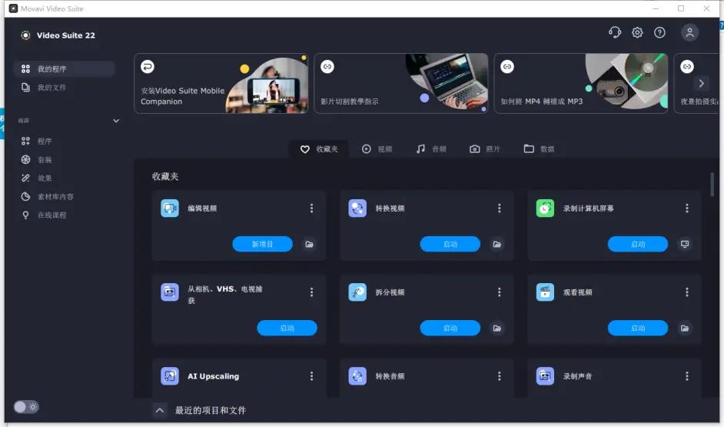Click the 转换视频 app icon
Viewport: 724px width, 427px height.
[357, 208]
